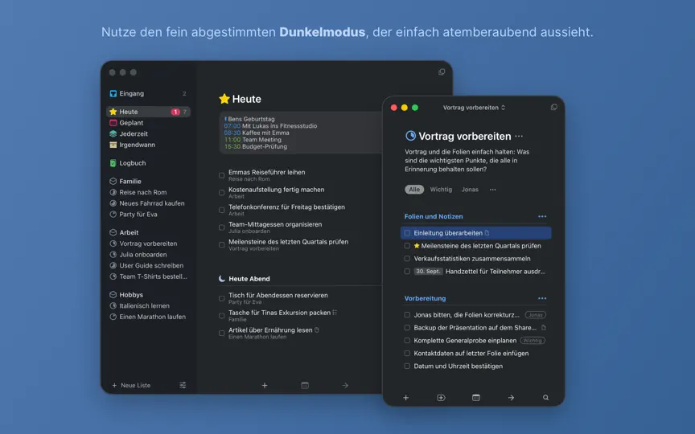Open project User Guide schreiben
This screenshot has height=434, width=695.
coord(148,266)
